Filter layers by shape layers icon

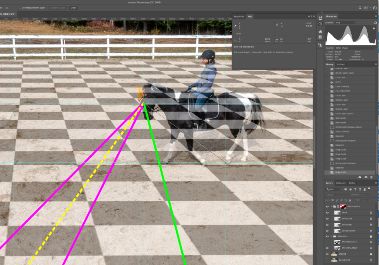coord(360,189)
